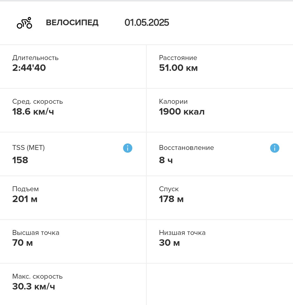The image size is (293, 305).
Task: Click the Макс. скорость 30.3 км/ч value
Action: coord(34,287)
